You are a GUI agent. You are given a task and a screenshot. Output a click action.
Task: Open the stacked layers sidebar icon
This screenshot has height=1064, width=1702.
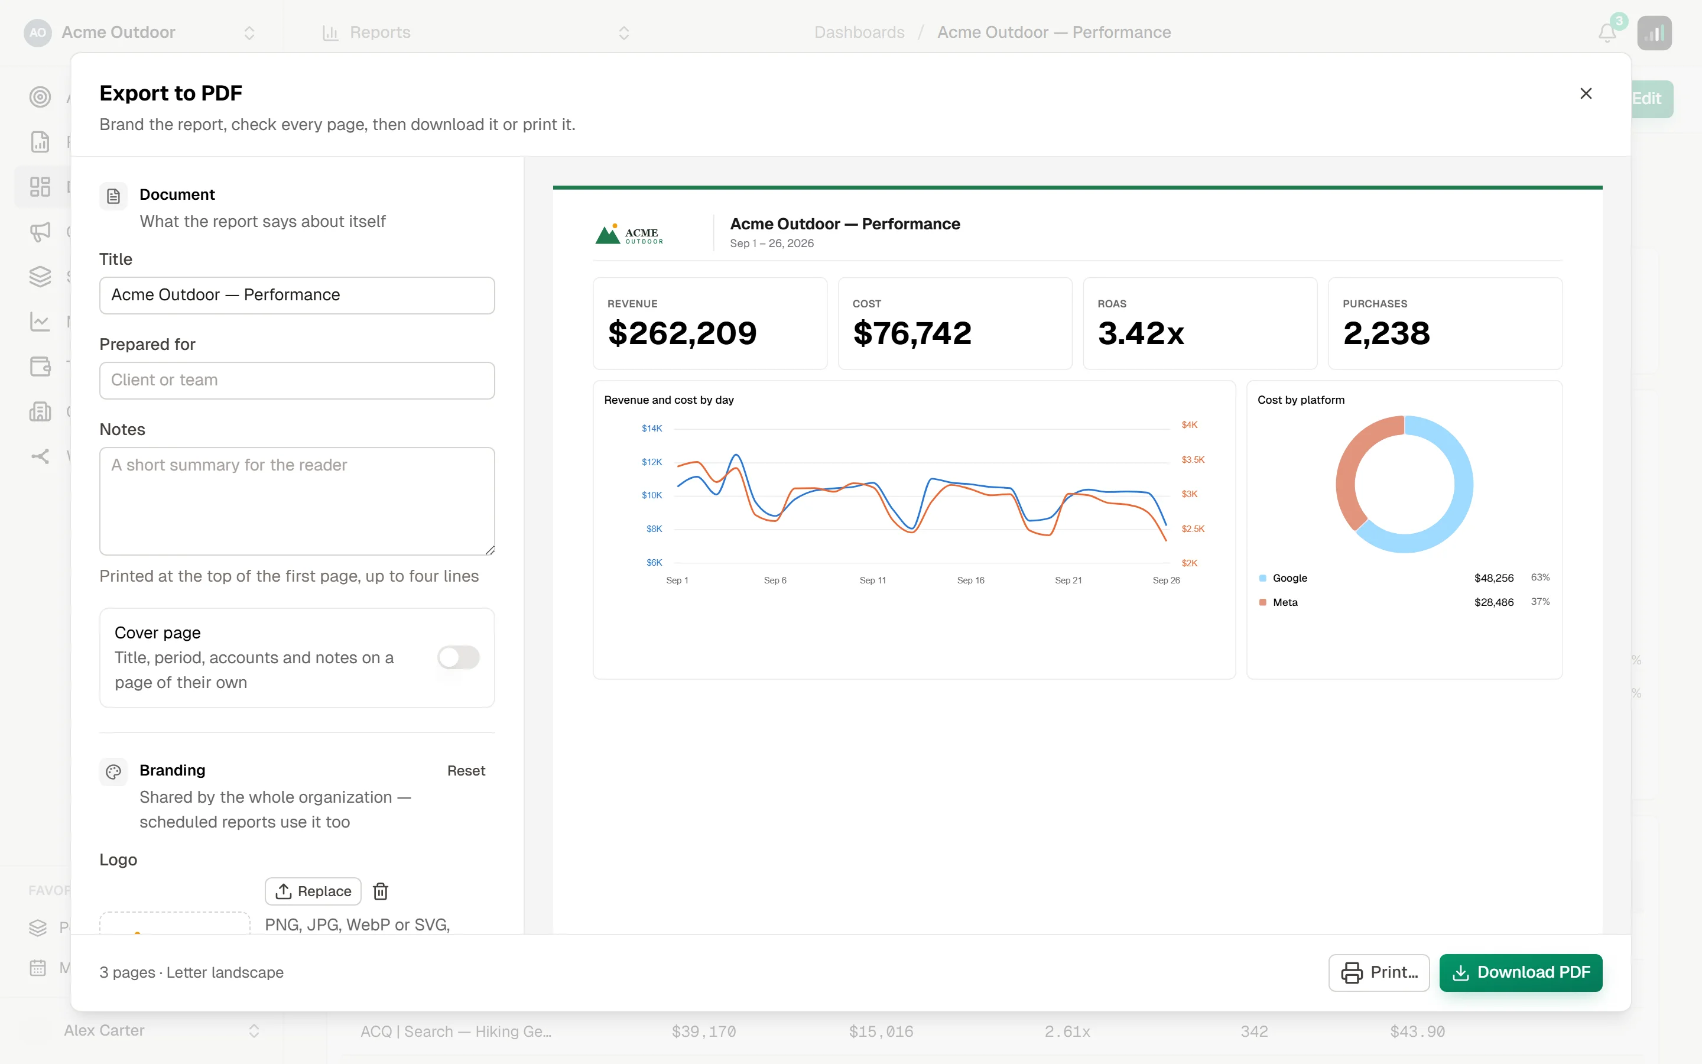[x=40, y=277]
